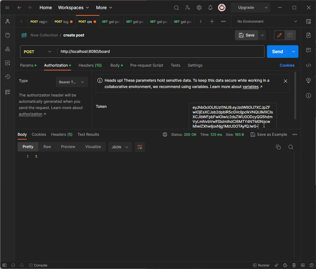Screen dimensions: 316x269
Task: Open the user avatar menu
Action: [222, 8]
